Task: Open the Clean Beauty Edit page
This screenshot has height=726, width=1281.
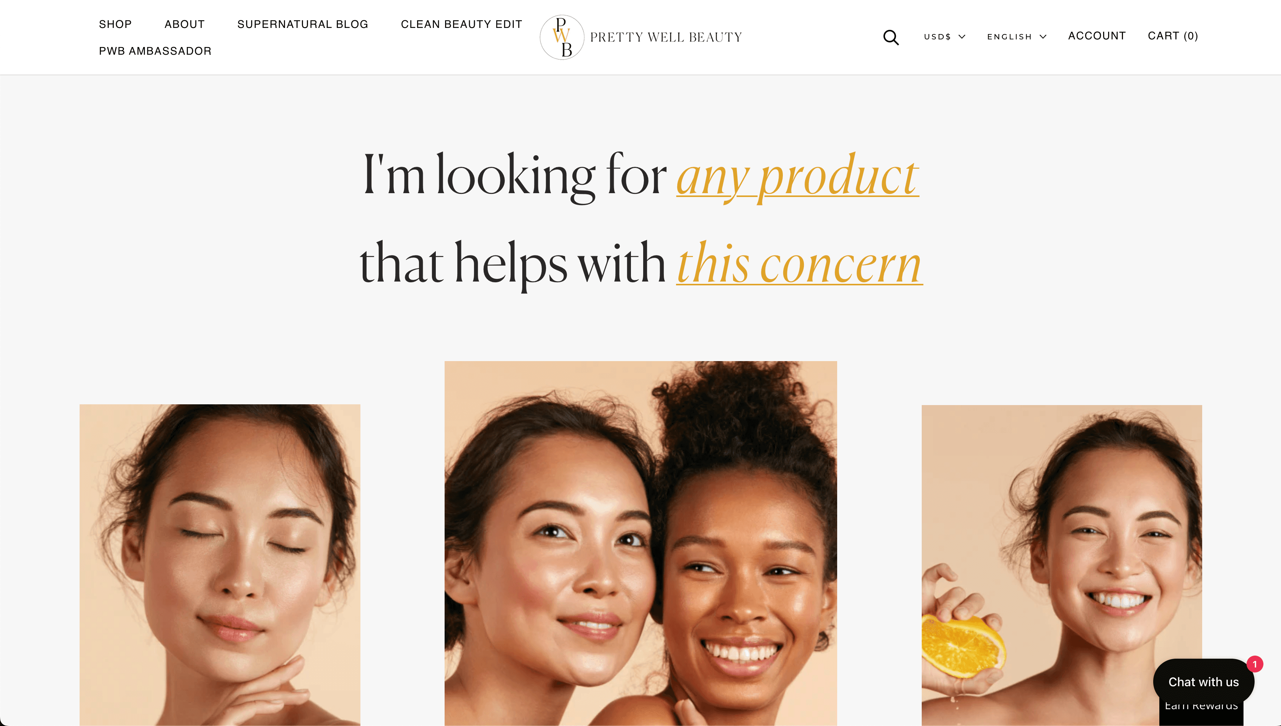Action: [461, 24]
